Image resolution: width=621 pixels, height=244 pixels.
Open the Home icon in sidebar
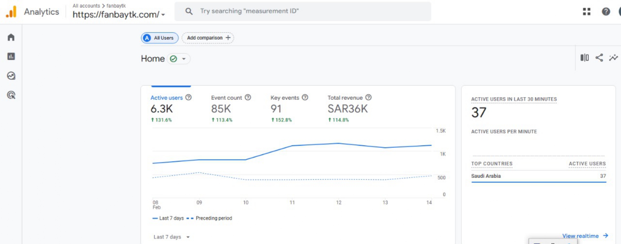point(11,37)
